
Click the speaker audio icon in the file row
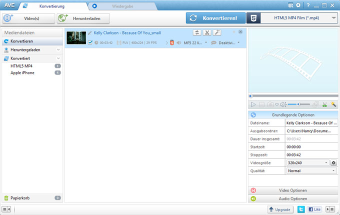pyautogui.click(x=178, y=42)
